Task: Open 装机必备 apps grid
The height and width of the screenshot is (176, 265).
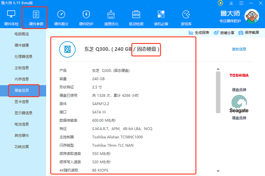Action: point(161,18)
